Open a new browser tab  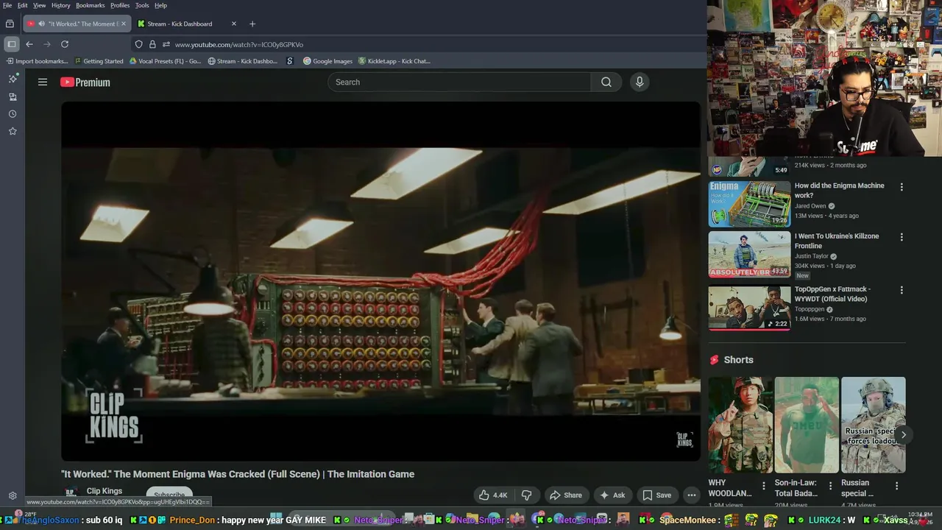252,24
